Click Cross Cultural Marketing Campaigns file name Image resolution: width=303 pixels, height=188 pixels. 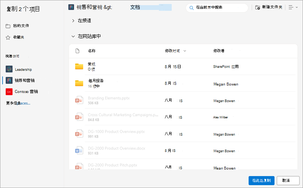point(123,115)
